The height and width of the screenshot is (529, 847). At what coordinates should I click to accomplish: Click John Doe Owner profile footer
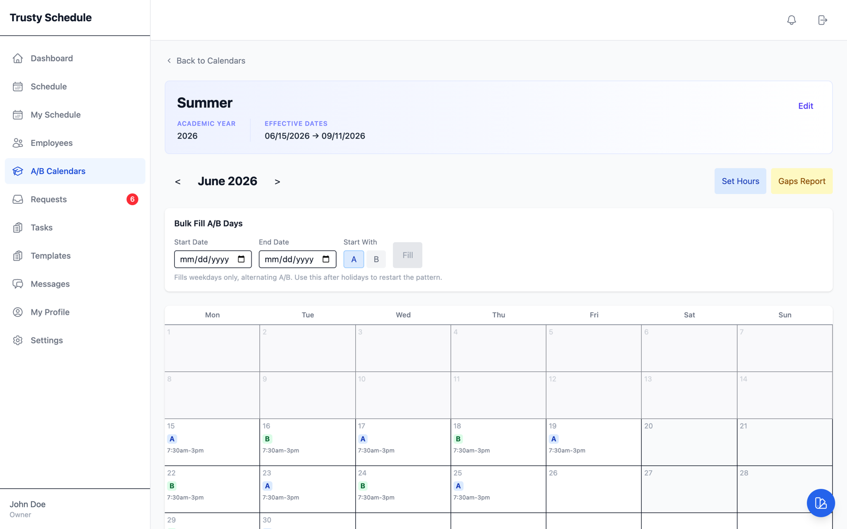point(75,509)
